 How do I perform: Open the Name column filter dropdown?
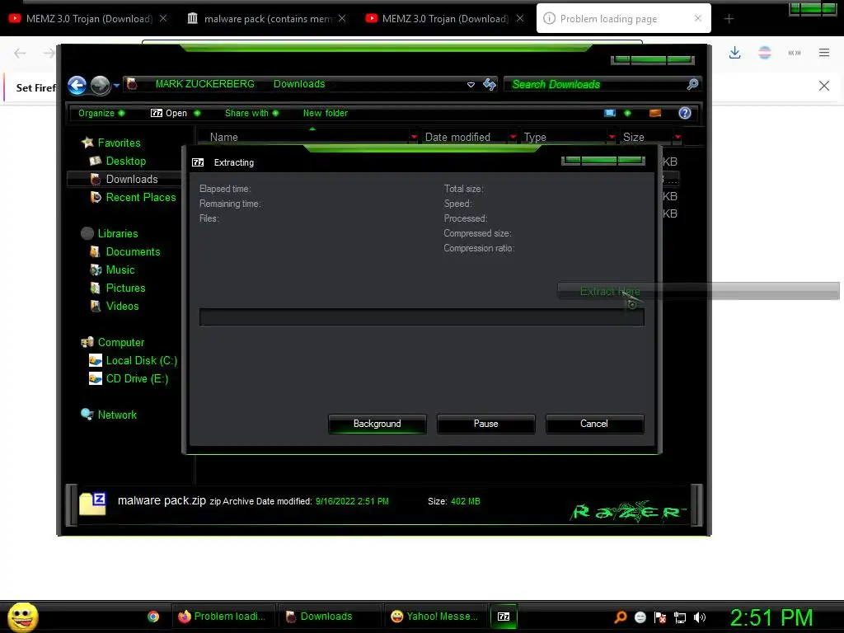coord(414,138)
